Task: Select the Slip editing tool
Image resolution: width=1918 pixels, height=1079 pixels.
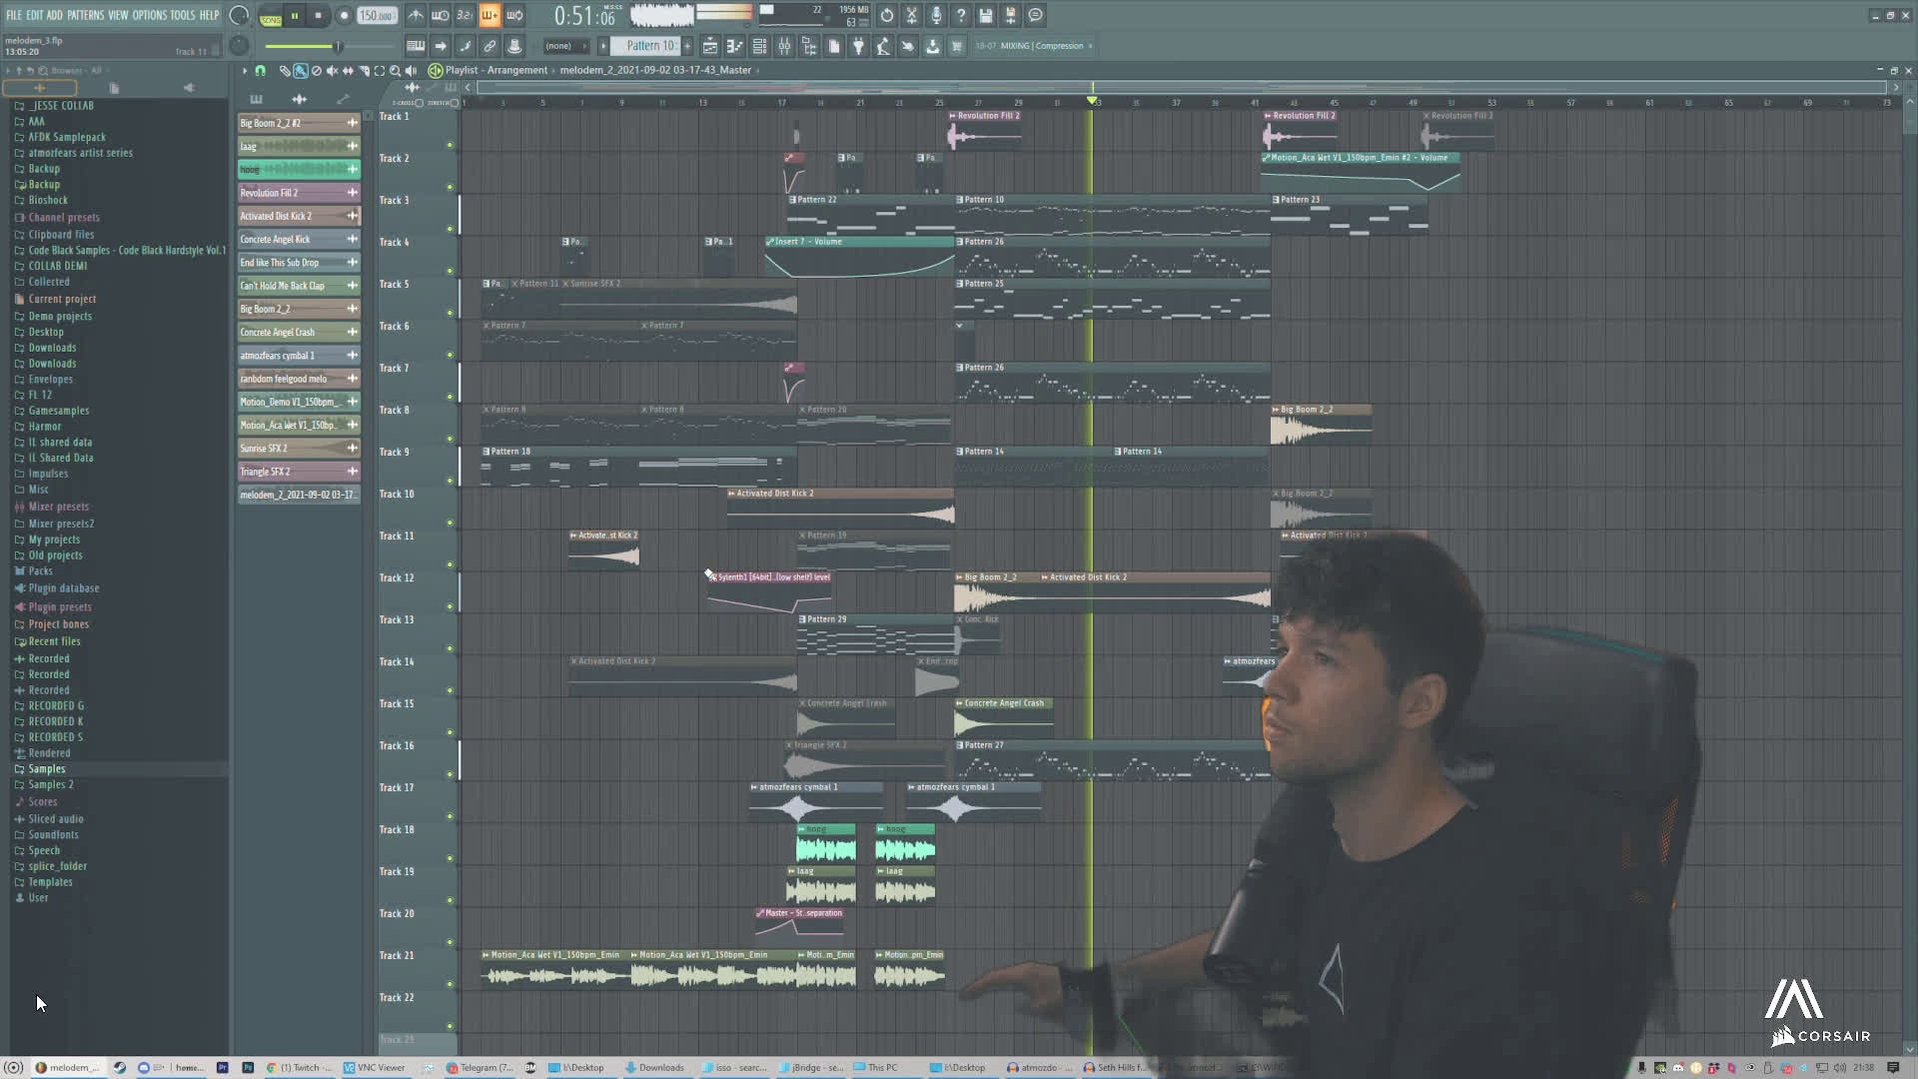Action: pos(348,70)
